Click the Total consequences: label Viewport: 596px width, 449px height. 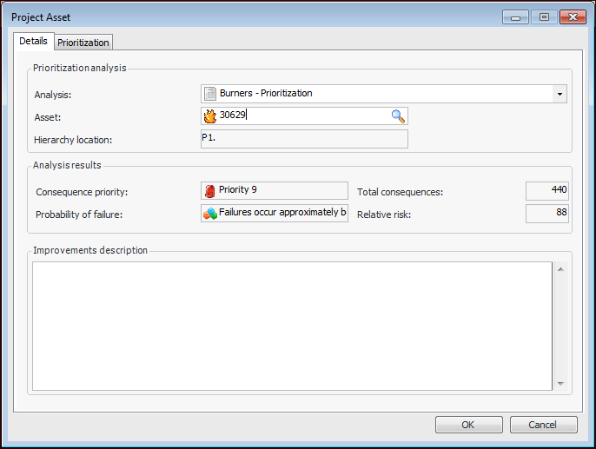click(400, 192)
